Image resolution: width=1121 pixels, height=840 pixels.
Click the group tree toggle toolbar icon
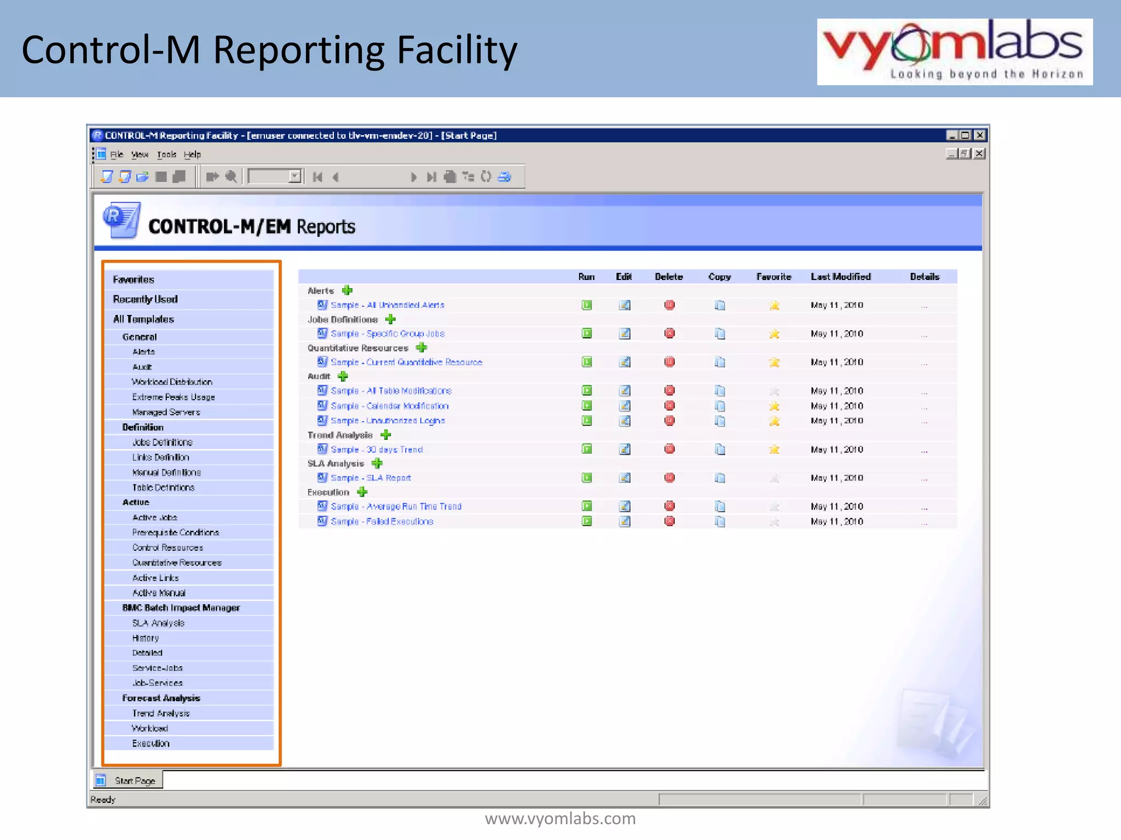469,177
